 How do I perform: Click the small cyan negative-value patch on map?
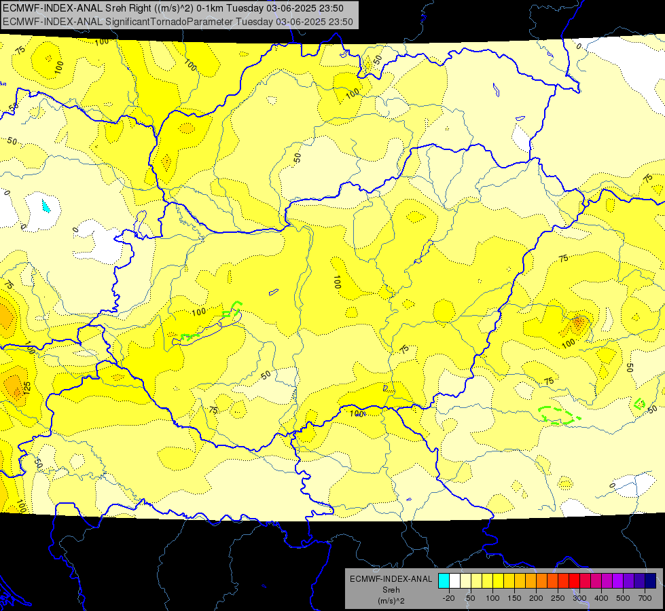point(46,206)
